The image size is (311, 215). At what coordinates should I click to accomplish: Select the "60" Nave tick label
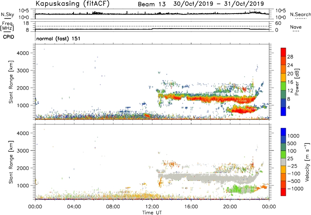278,23
